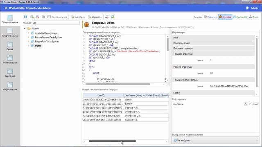Click the refresh icon in the toolbar
262x147 pixels.
pos(25,17)
